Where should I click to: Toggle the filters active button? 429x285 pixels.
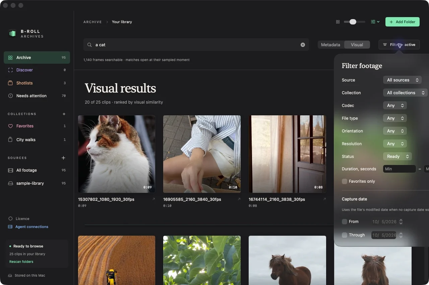[399, 45]
